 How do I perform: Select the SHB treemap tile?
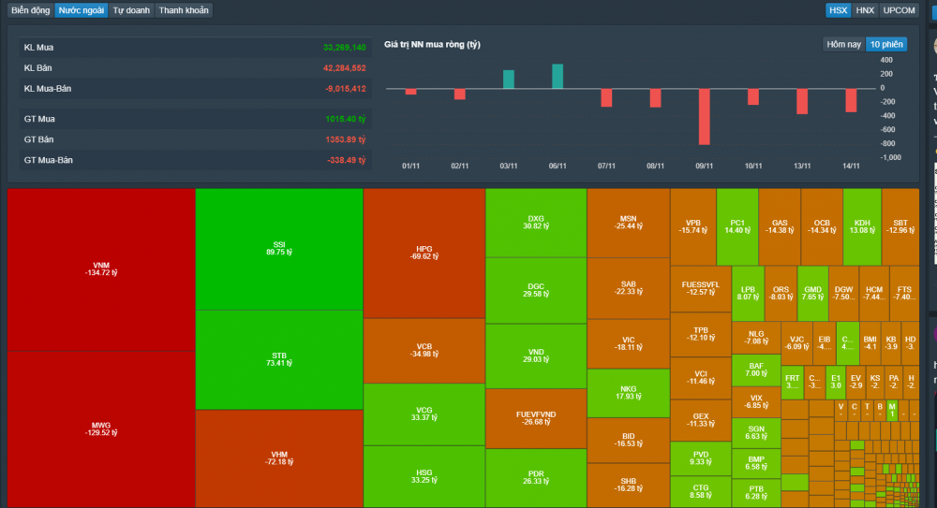pos(628,485)
